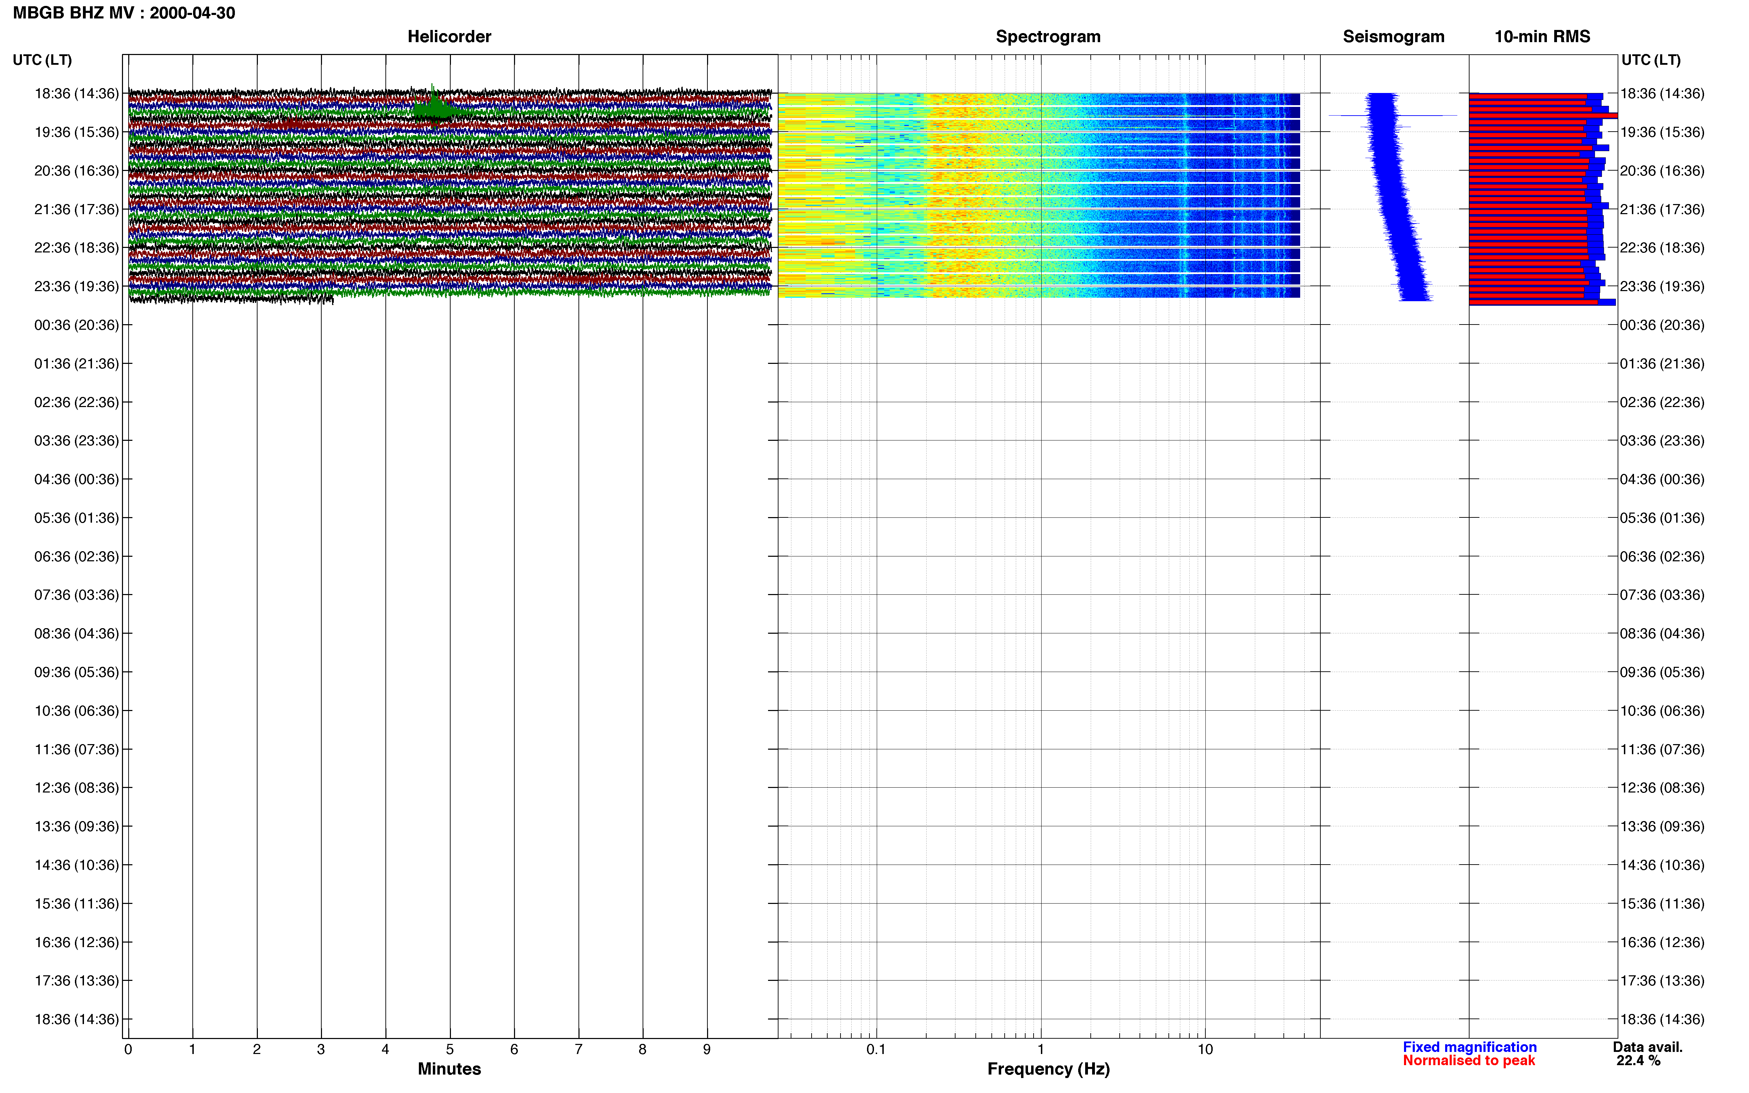
Task: Click the left '17:36 (13:36)' time label
Action: tap(77, 981)
